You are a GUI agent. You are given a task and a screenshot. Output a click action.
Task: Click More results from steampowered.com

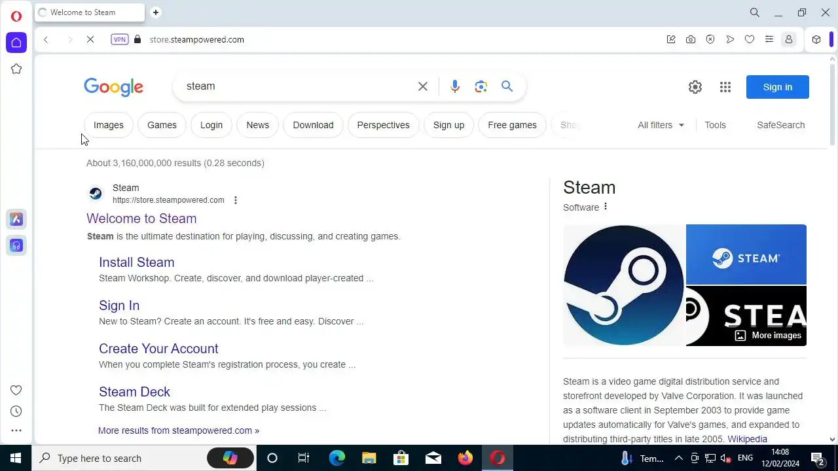[179, 430]
